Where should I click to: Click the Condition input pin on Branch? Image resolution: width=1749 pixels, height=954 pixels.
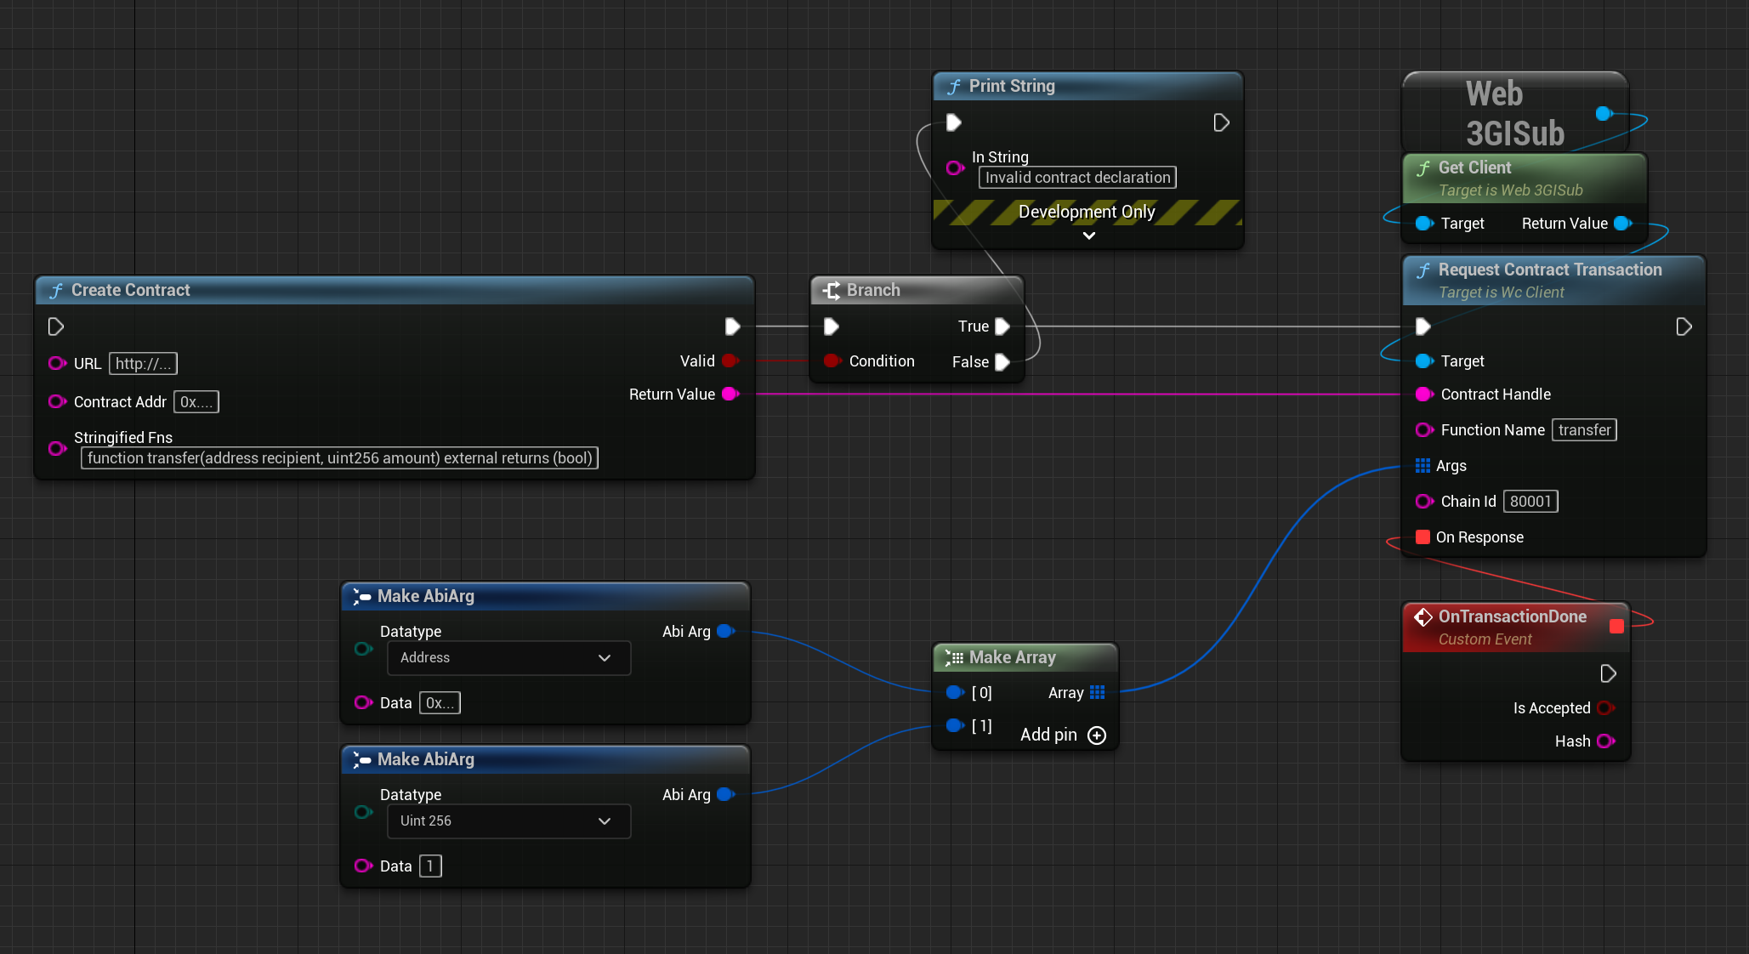(x=832, y=361)
